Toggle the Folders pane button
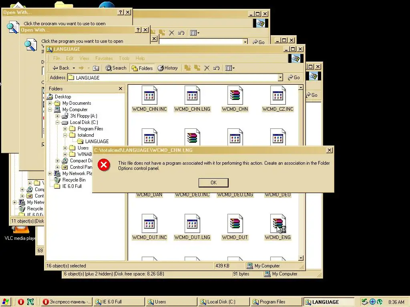The width and height of the screenshot is (410, 307). (x=142, y=68)
